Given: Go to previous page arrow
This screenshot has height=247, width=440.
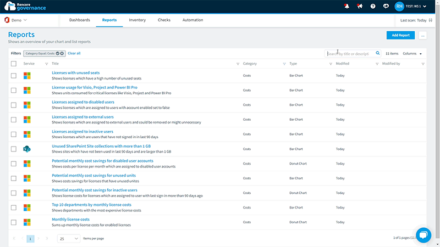Looking at the screenshot, I should pos(22,238).
